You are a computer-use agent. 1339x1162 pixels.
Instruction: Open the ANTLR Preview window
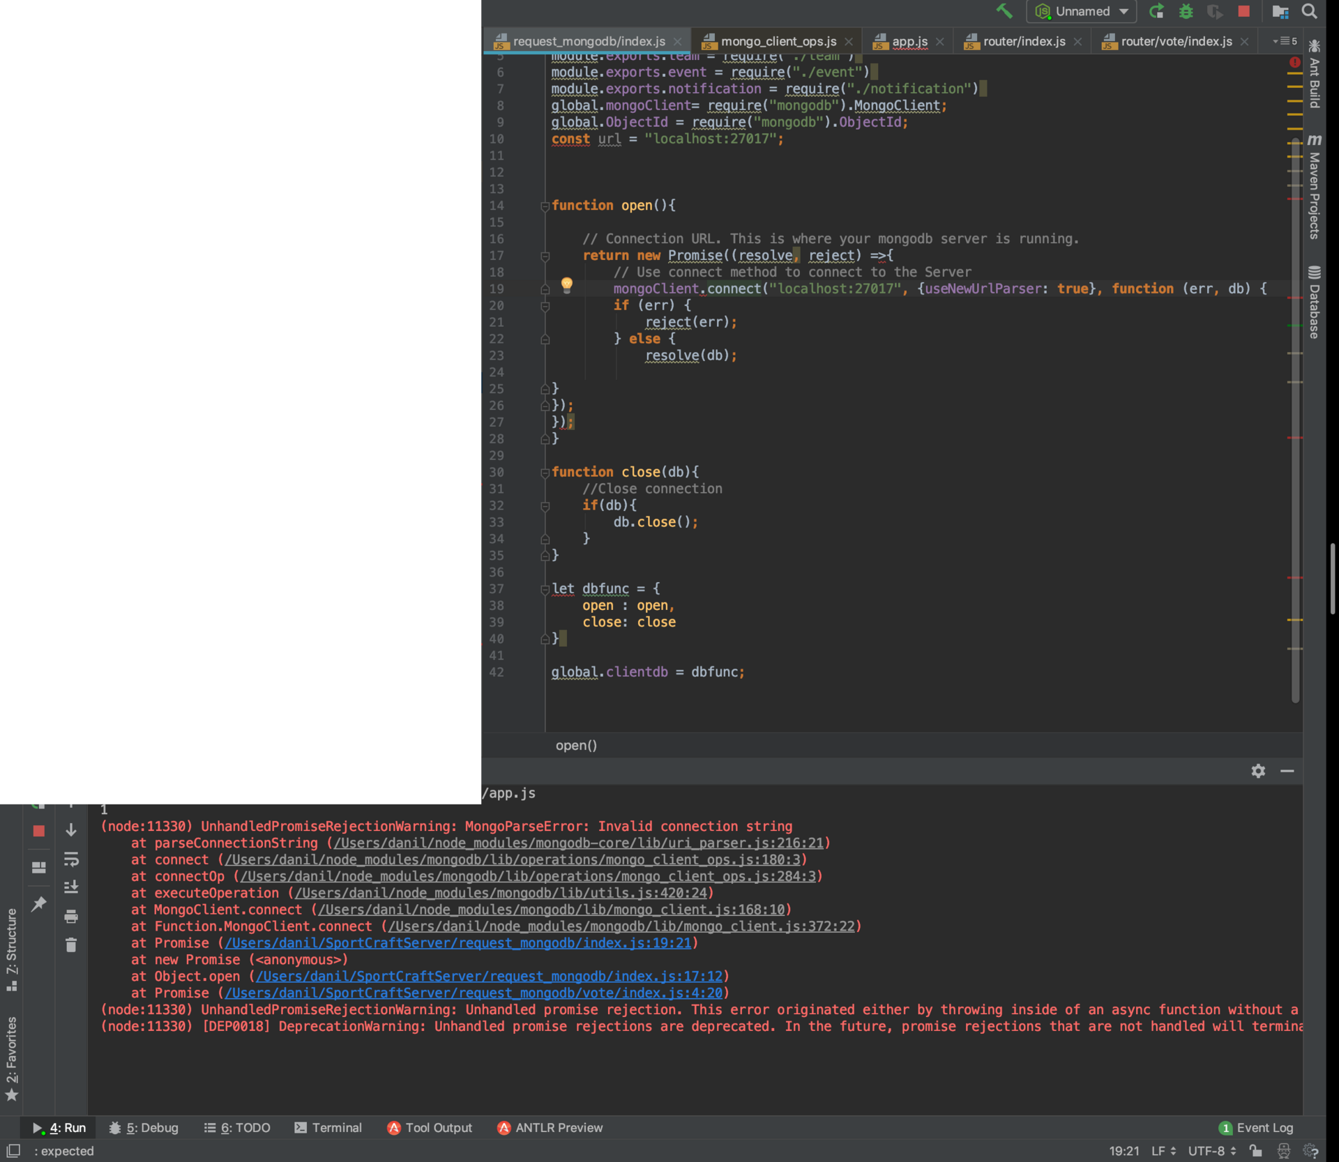pos(550,1128)
